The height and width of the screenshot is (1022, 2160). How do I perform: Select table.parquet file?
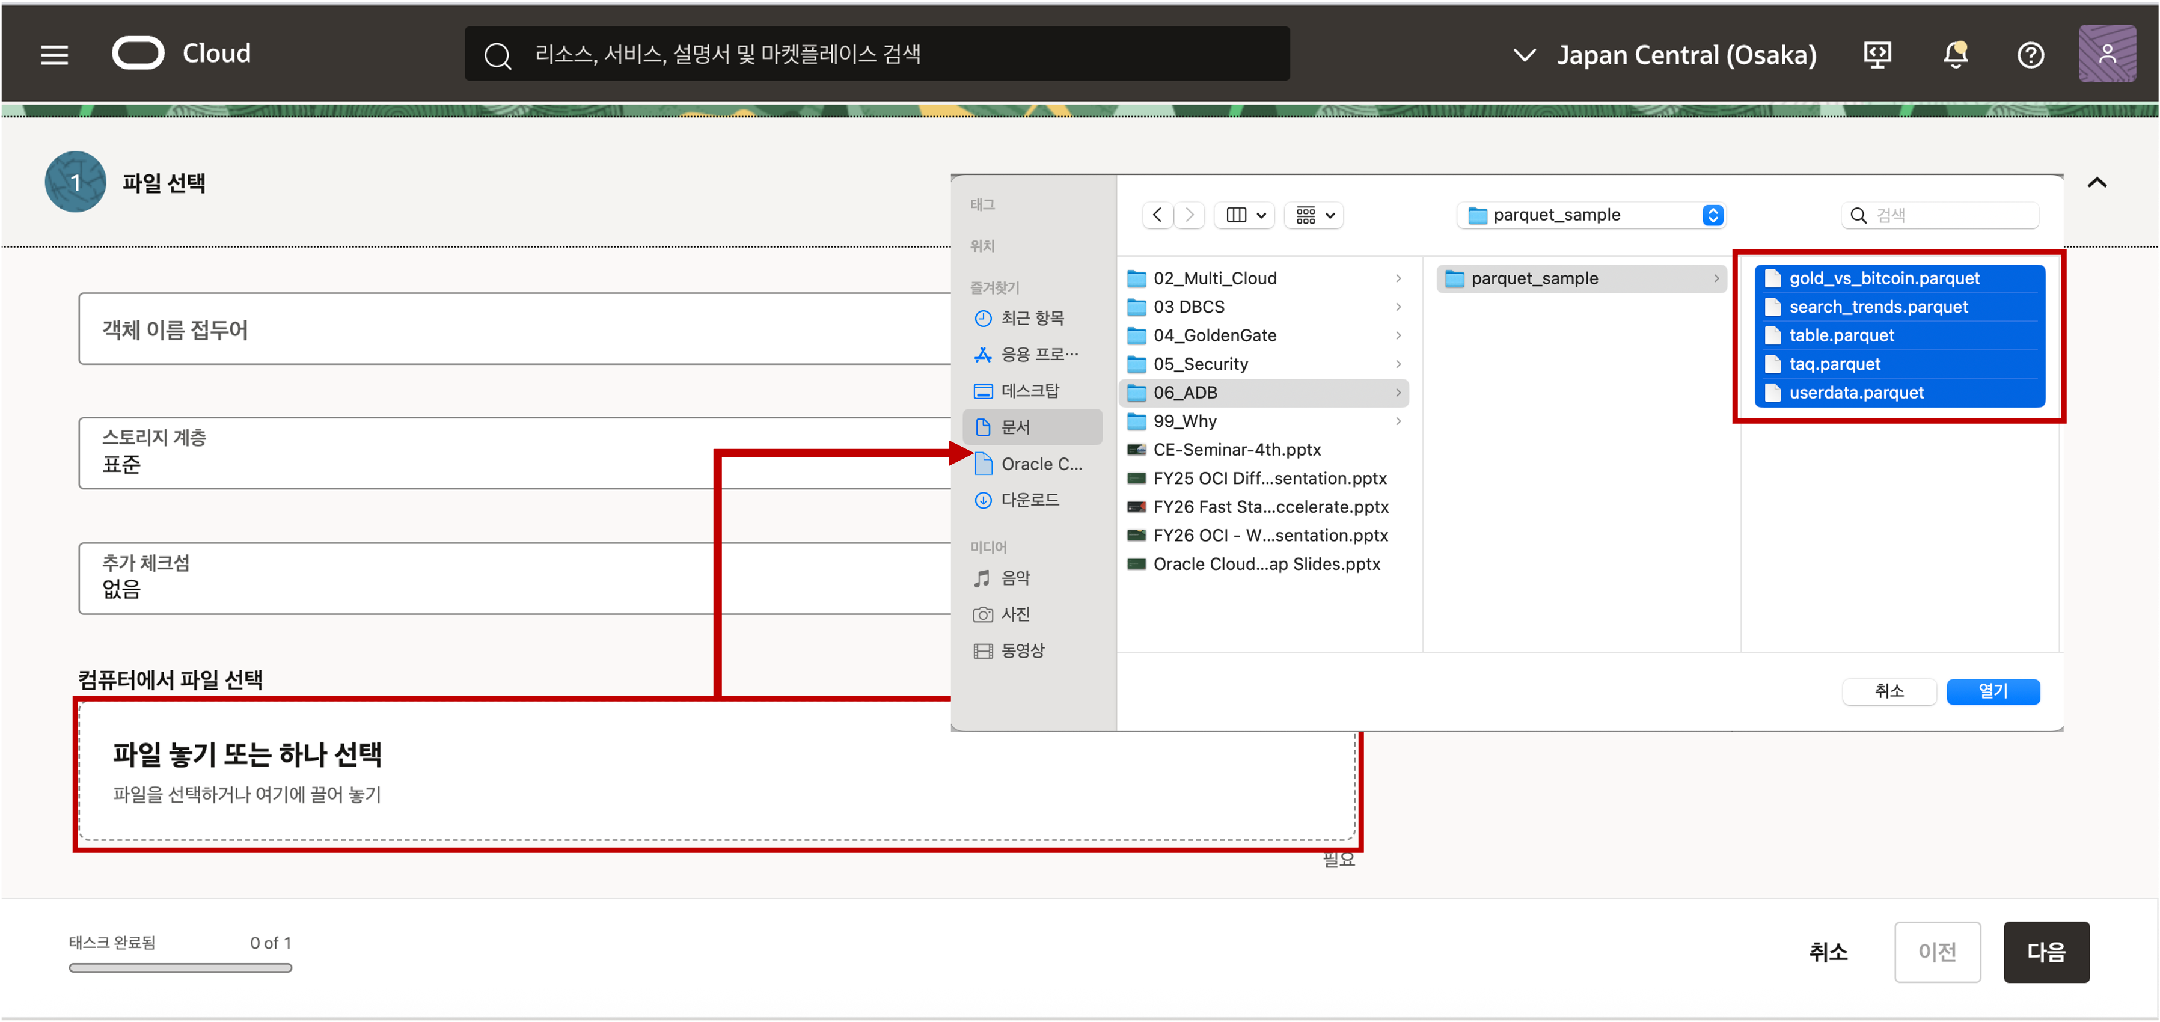1899,335
